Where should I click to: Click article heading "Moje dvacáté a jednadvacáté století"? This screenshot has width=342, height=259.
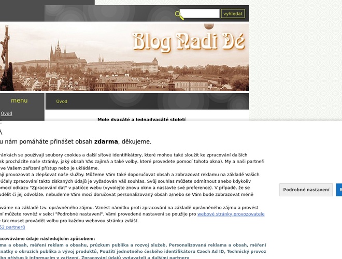[x=141, y=120]
